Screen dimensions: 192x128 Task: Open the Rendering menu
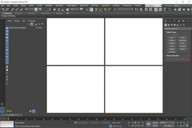coord(84,6)
